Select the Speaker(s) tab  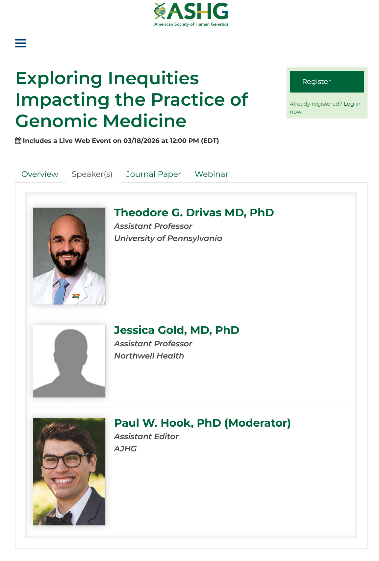92,174
